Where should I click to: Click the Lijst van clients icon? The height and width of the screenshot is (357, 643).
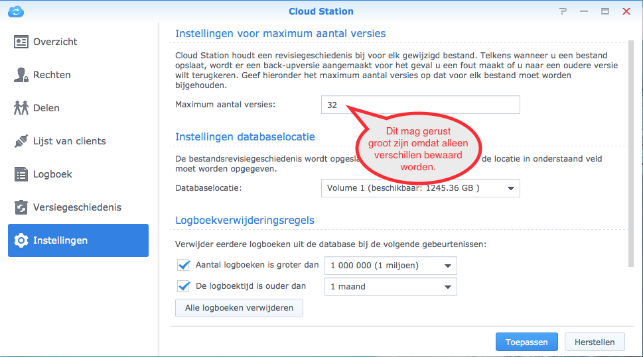(x=21, y=141)
